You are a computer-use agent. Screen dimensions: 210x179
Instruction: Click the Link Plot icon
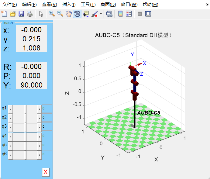pyautogui.click(x=109, y=14)
